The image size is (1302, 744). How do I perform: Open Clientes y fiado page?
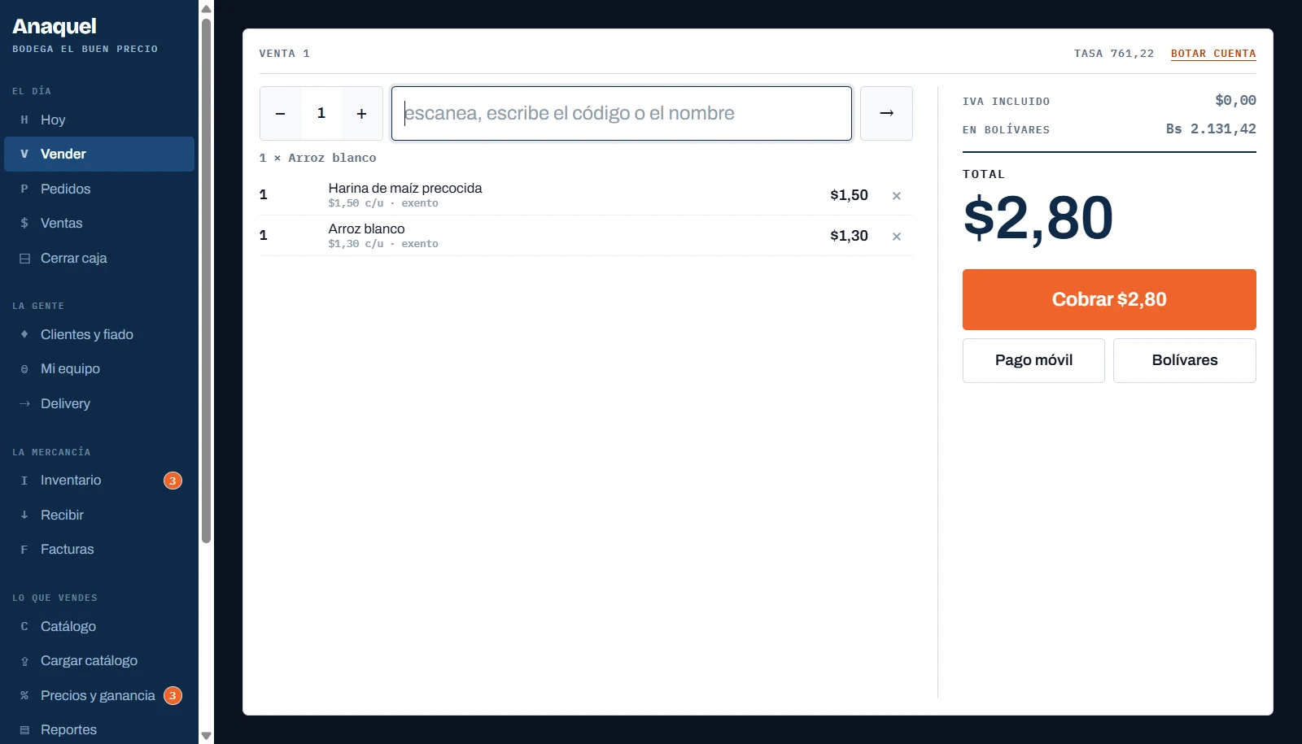point(99,334)
